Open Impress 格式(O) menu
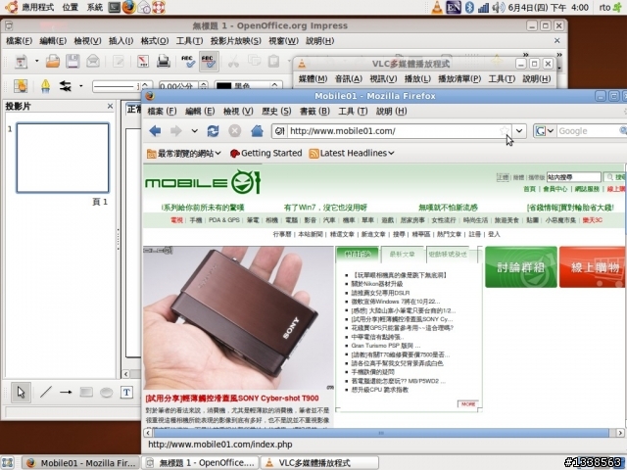The width and height of the screenshot is (627, 470). [x=155, y=41]
